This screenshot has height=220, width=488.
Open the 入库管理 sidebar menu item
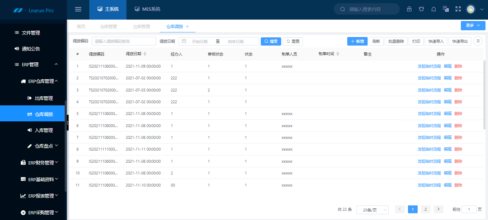(x=43, y=130)
